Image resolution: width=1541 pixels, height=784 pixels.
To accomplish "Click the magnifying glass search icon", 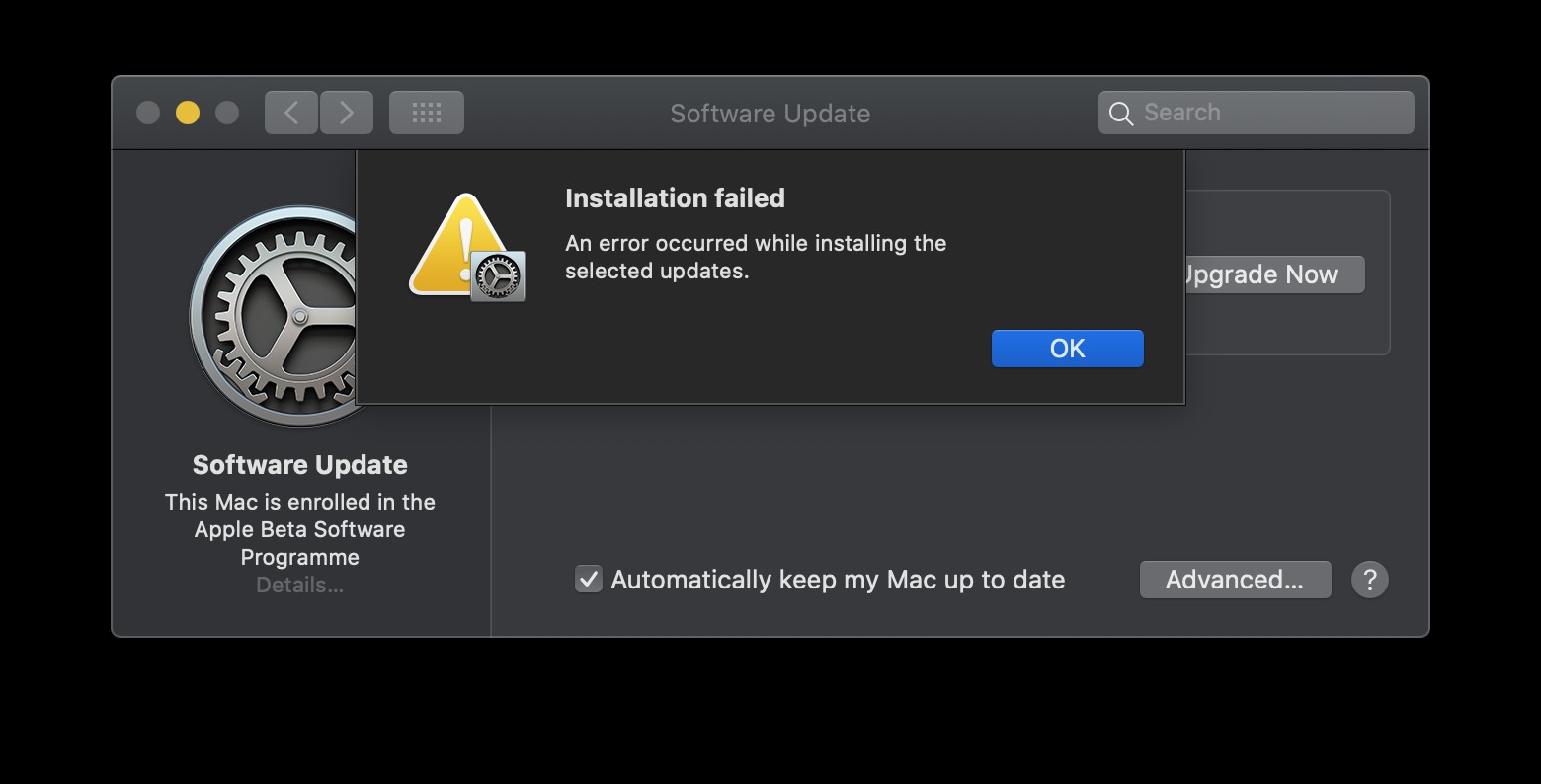I will point(1120,113).
